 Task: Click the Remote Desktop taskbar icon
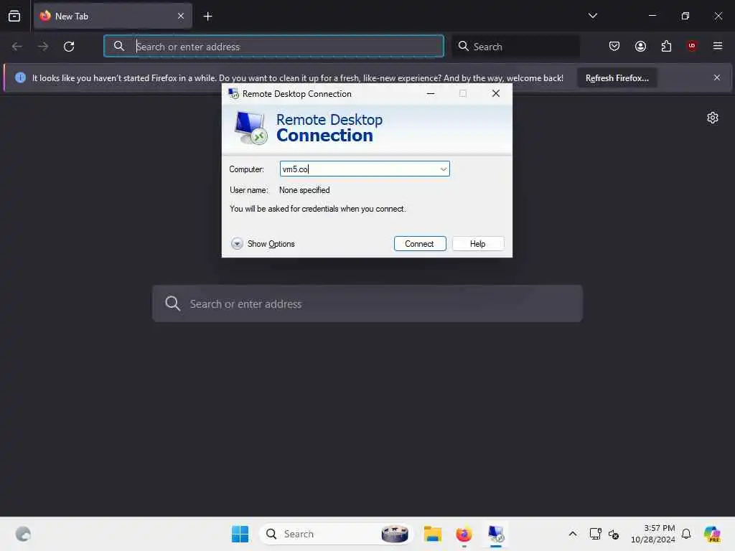(x=495, y=534)
